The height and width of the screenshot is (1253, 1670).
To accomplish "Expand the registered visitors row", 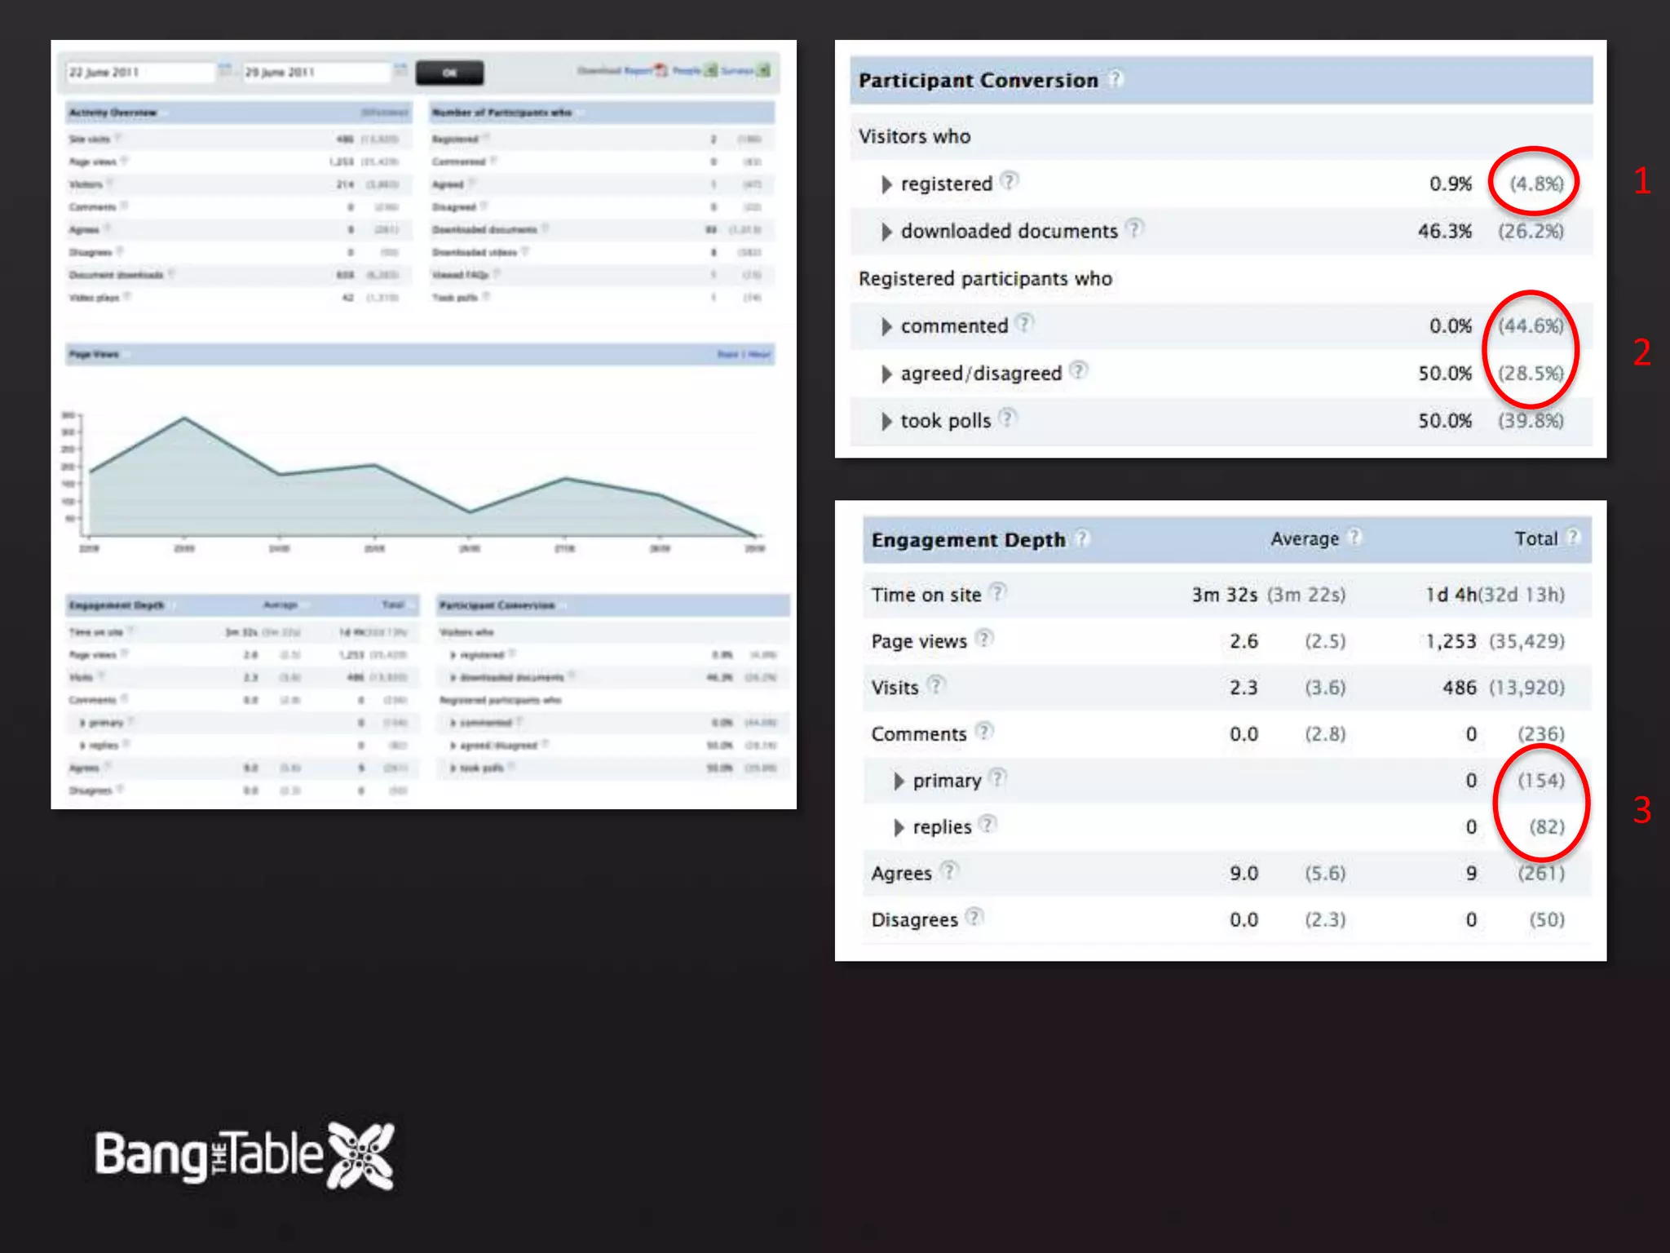I will click(x=886, y=184).
